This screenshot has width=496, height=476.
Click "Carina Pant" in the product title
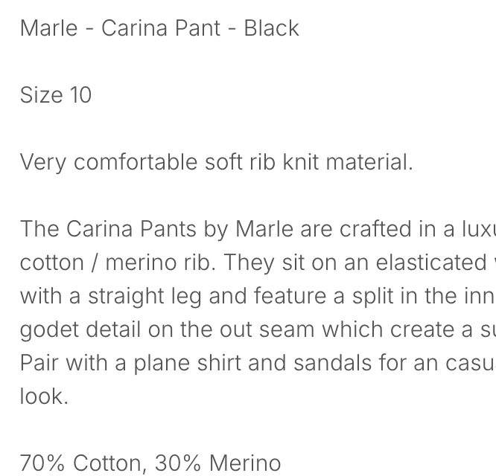tap(161, 28)
